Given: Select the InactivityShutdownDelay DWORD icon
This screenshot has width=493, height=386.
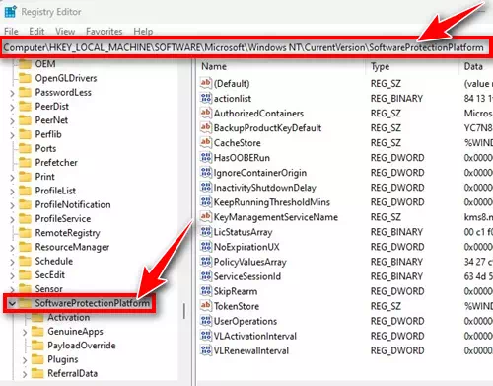Looking at the screenshot, I should pyautogui.click(x=206, y=187).
